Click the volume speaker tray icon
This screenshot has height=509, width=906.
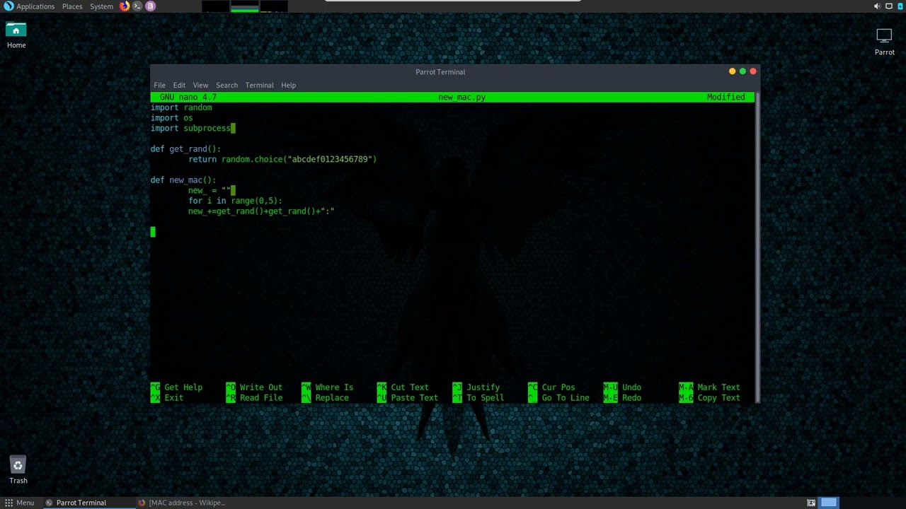[x=877, y=6]
